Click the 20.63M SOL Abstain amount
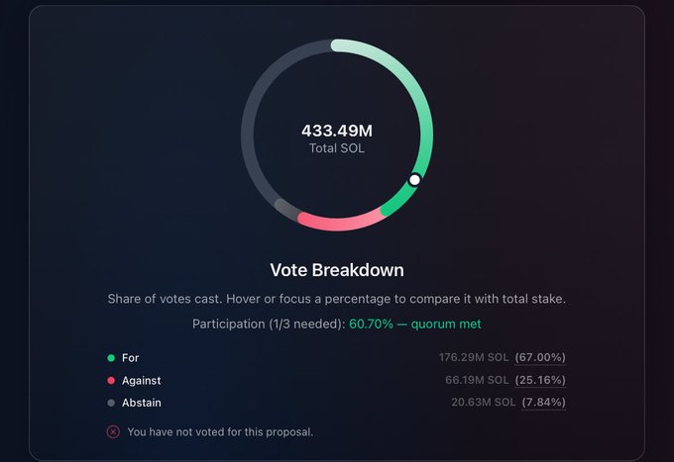The image size is (674, 462). [483, 403]
